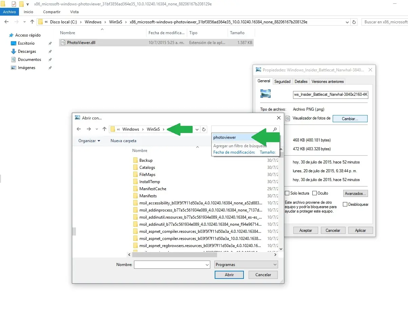Sort by Fecha de modificación column
The image size is (408, 310).
pyautogui.click(x=167, y=33)
